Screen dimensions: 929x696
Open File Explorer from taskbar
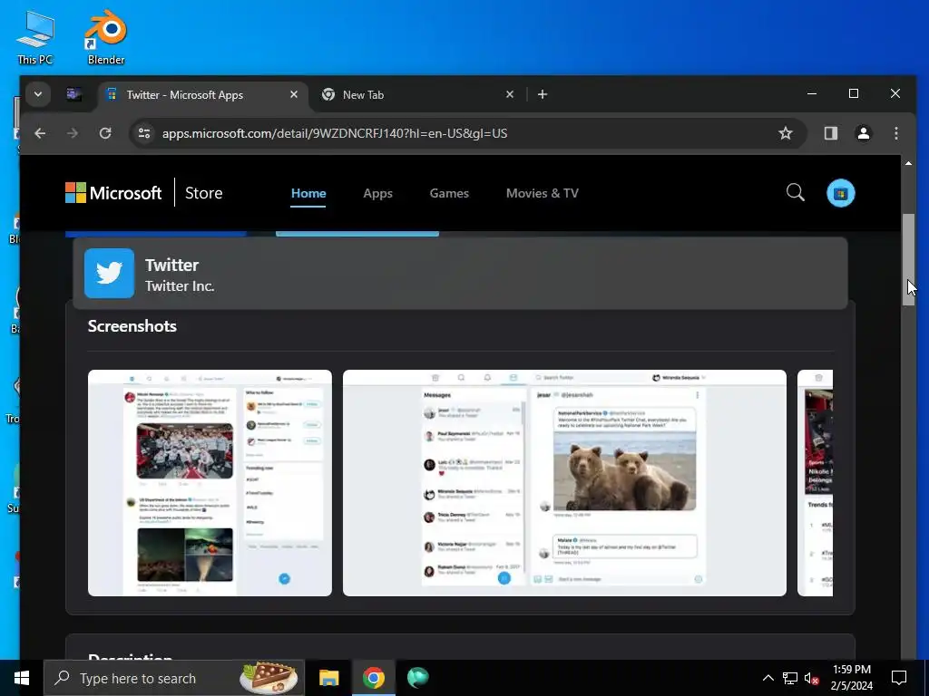328,678
